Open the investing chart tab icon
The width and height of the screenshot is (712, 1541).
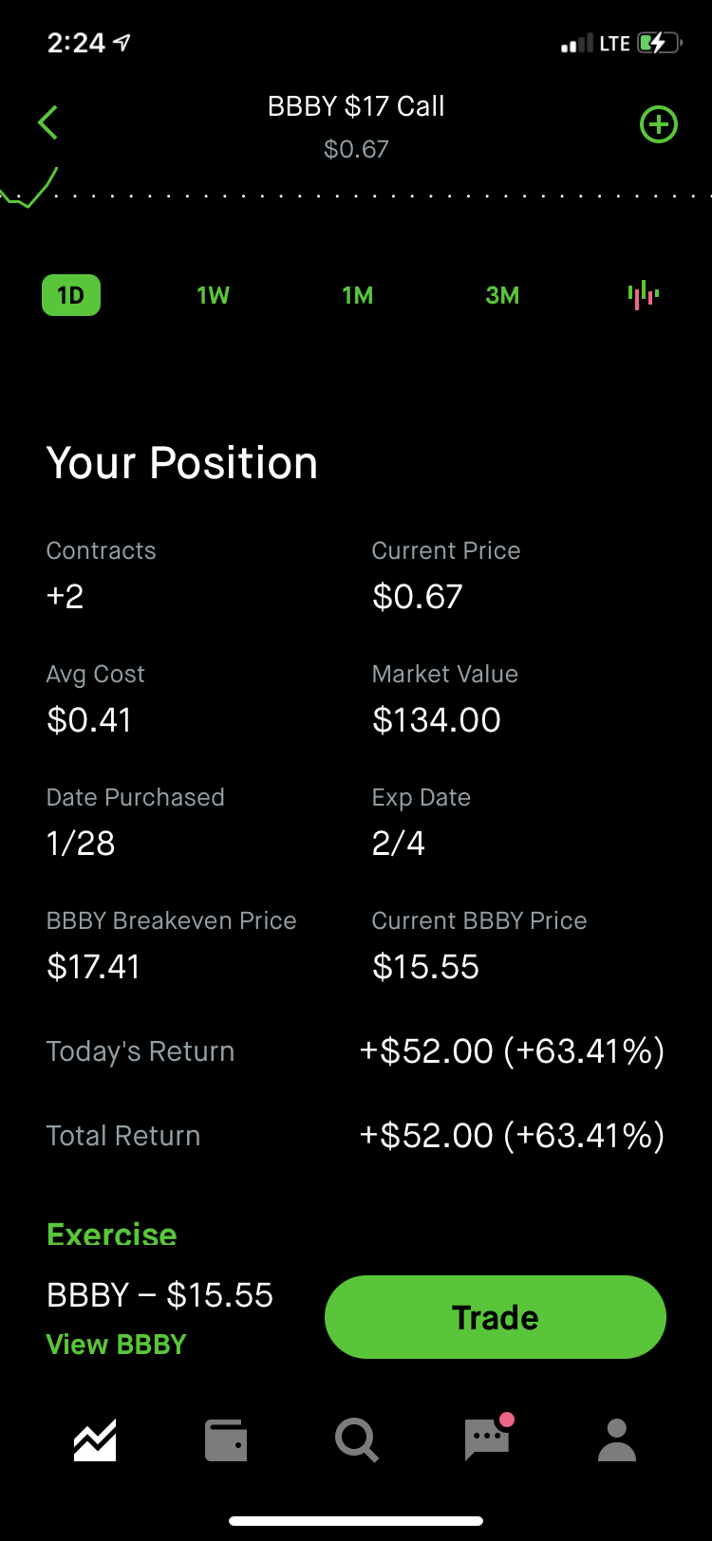tap(95, 1439)
